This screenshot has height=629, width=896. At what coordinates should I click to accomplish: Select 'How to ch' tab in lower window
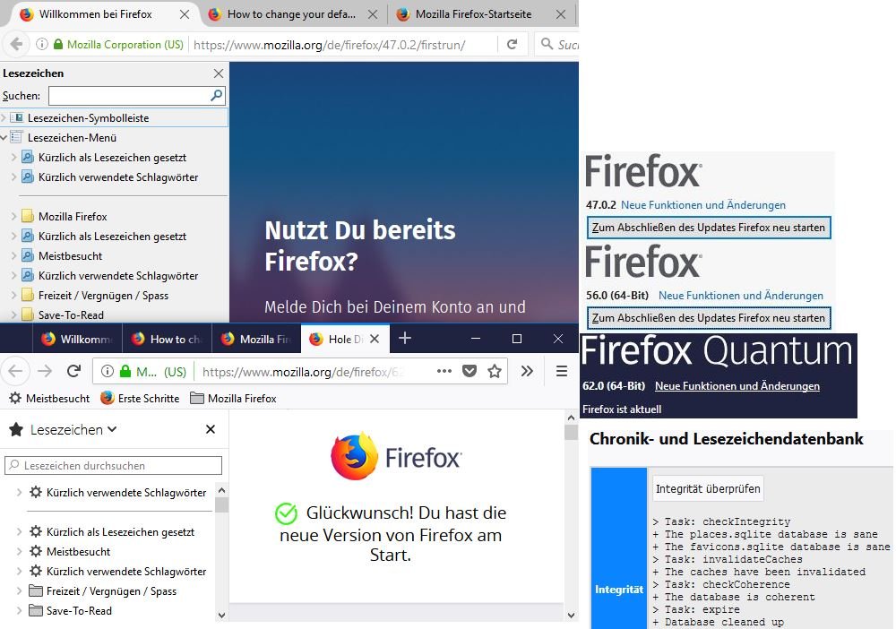coord(167,339)
